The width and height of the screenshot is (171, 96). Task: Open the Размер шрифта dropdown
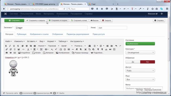[80, 46]
